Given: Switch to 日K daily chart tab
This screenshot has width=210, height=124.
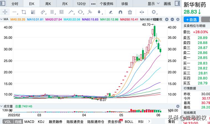Looking at the screenshot, I should point(32,4).
